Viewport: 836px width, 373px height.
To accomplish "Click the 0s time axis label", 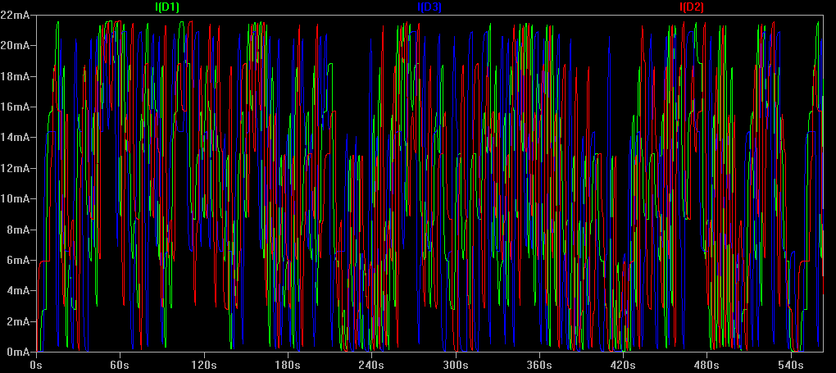I will [36, 366].
